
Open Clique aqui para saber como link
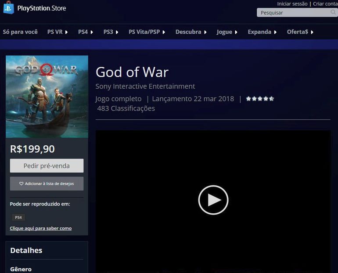[x=41, y=228]
